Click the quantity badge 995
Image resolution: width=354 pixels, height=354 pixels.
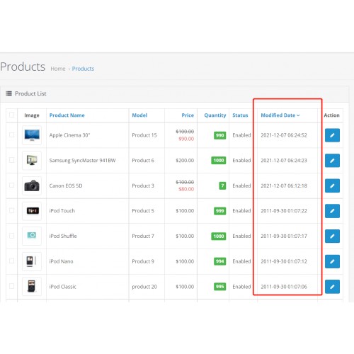[x=219, y=287]
